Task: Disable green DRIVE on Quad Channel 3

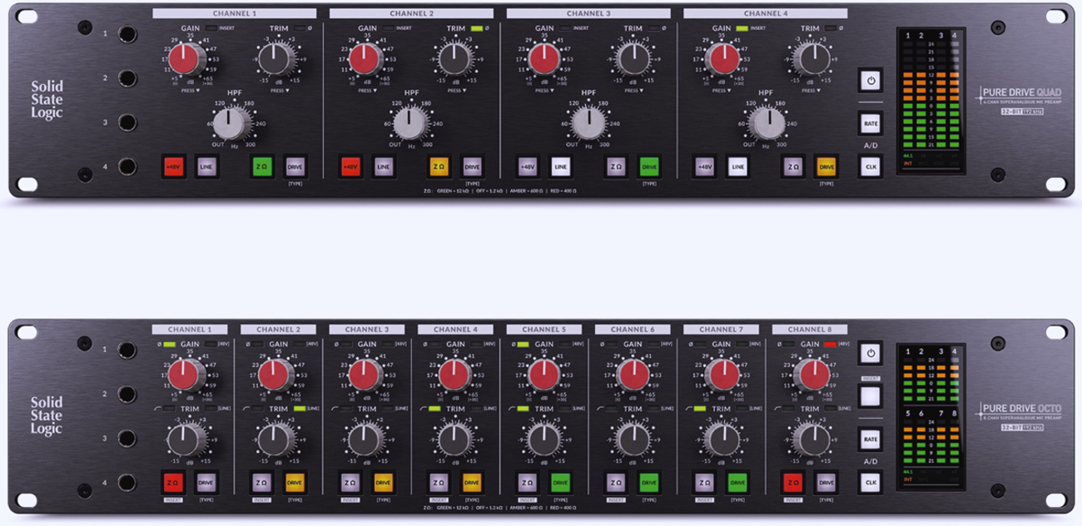Action: (649, 166)
